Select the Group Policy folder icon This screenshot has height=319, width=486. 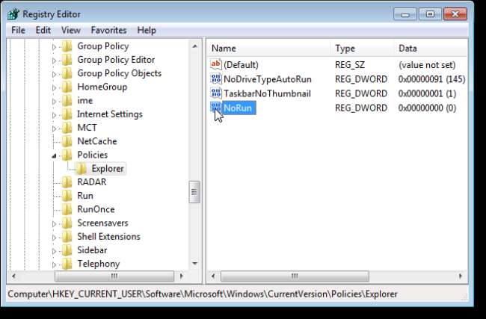coord(67,46)
